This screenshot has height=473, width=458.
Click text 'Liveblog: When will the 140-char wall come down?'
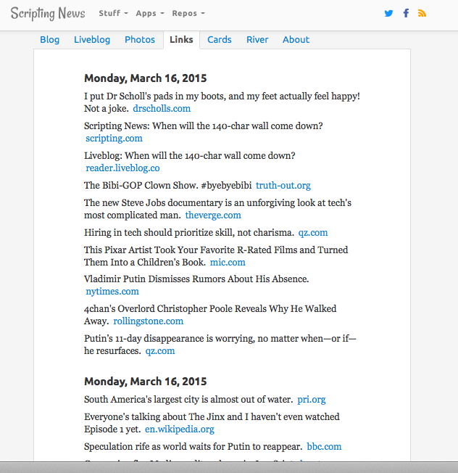coord(190,156)
